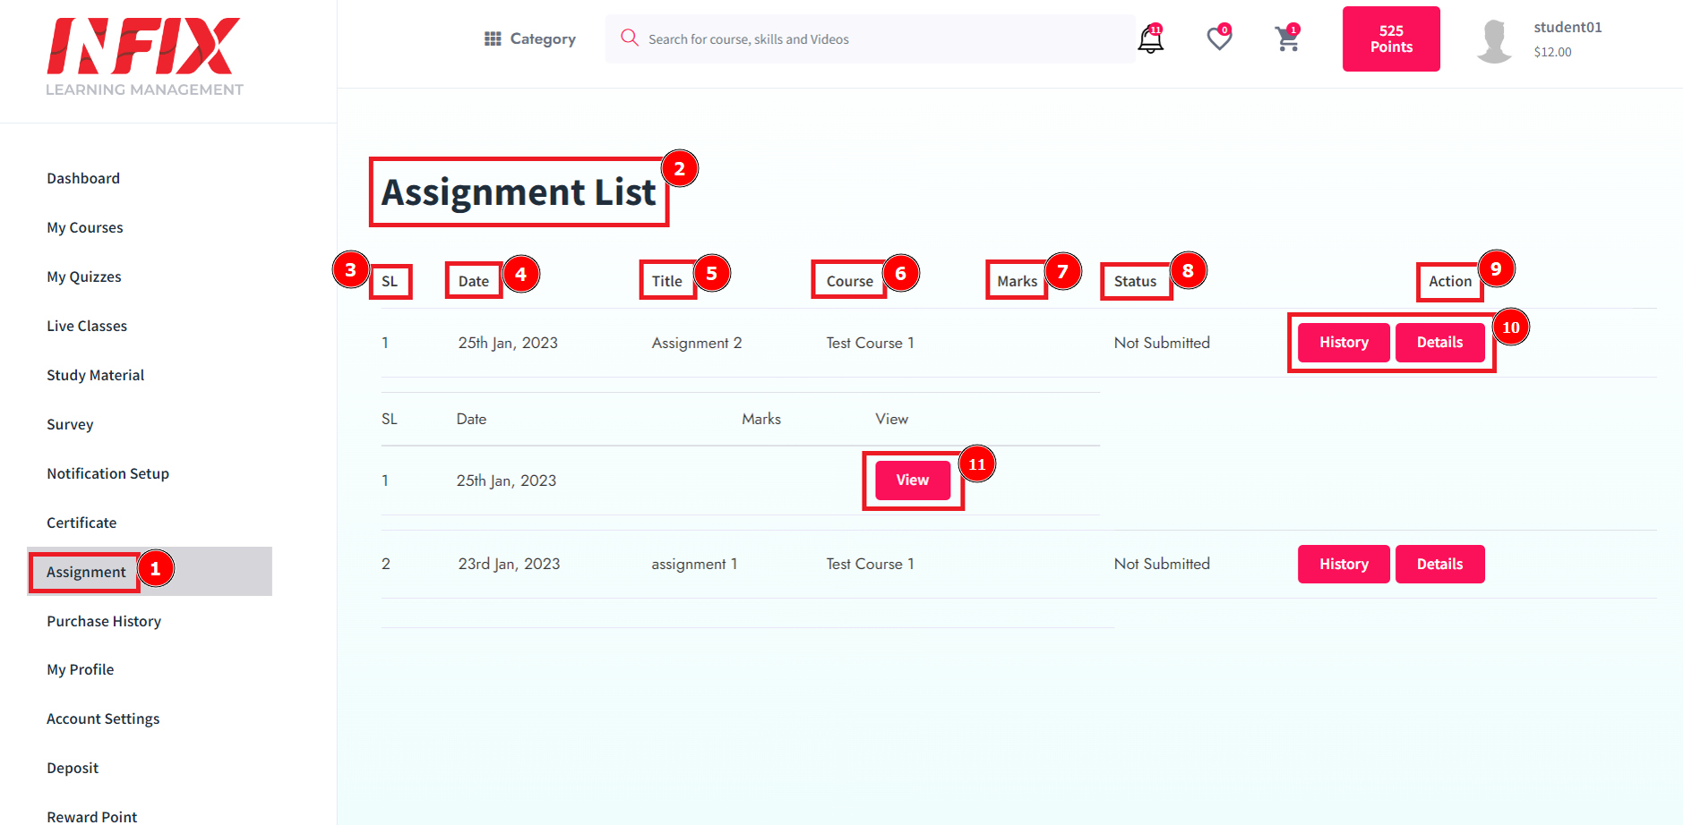Click View on the 25th Jan submission
The height and width of the screenshot is (825, 1683).
[912, 480]
